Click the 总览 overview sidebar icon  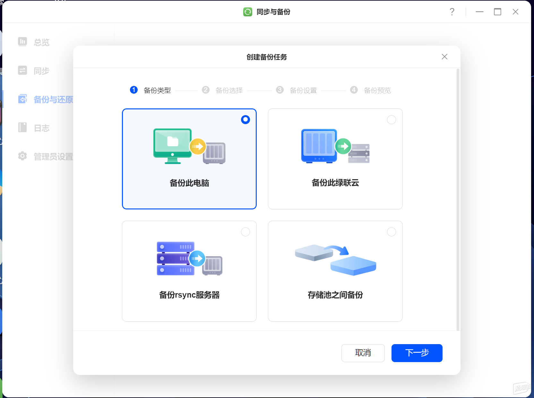coord(22,42)
